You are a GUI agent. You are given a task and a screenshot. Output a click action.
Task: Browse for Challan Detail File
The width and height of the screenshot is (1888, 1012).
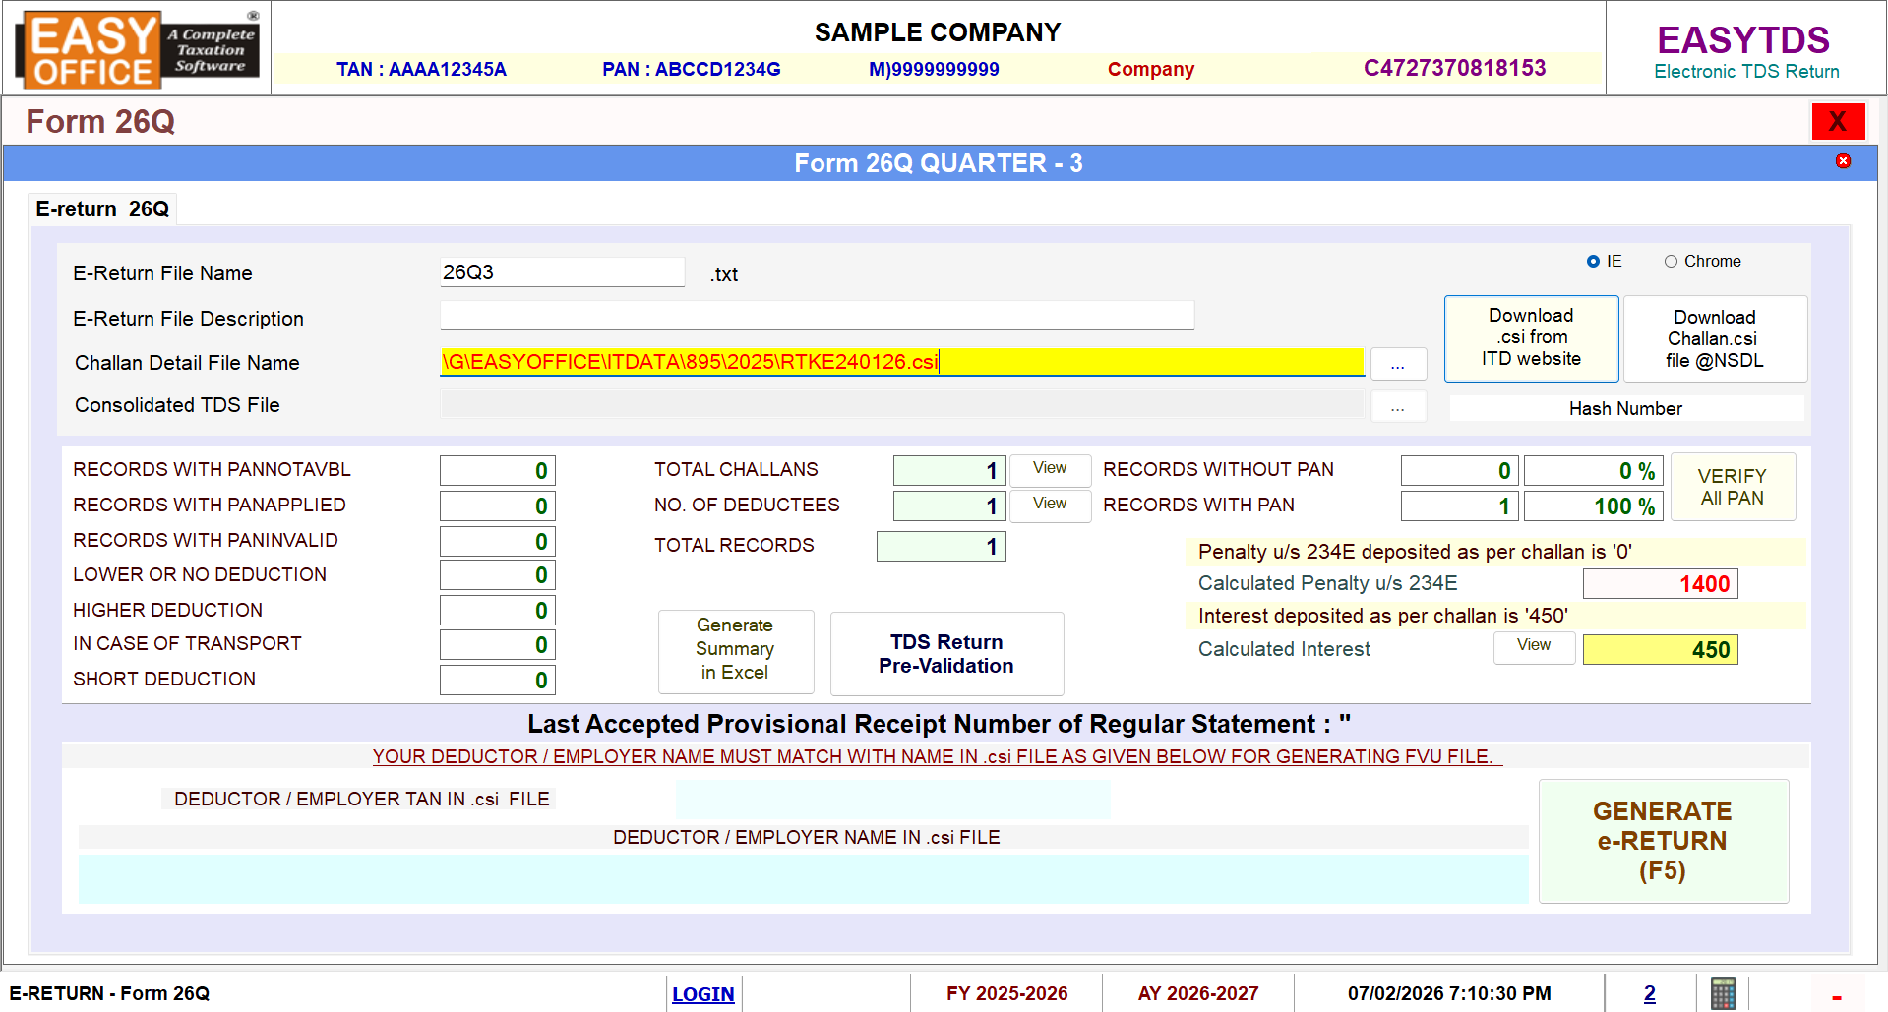pyautogui.click(x=1397, y=364)
